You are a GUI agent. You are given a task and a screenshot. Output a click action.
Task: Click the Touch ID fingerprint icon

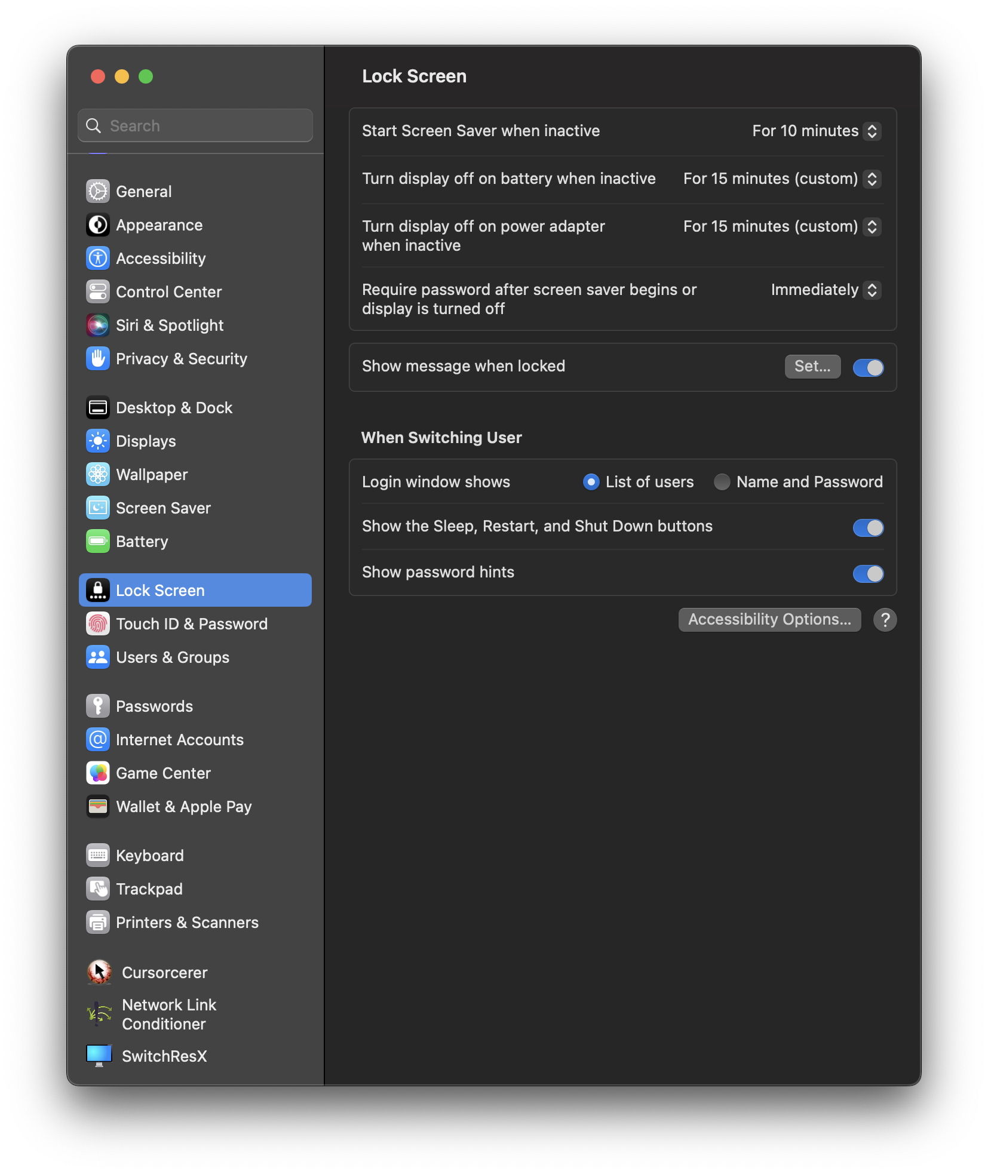point(98,624)
